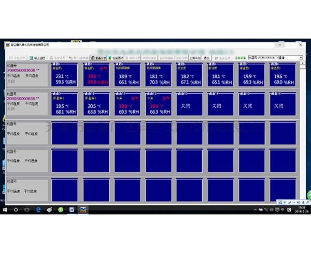Click the 全部图片 toolbar button

(118, 58)
